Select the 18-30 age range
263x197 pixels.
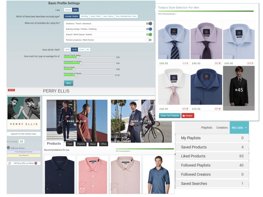pos(68,50)
